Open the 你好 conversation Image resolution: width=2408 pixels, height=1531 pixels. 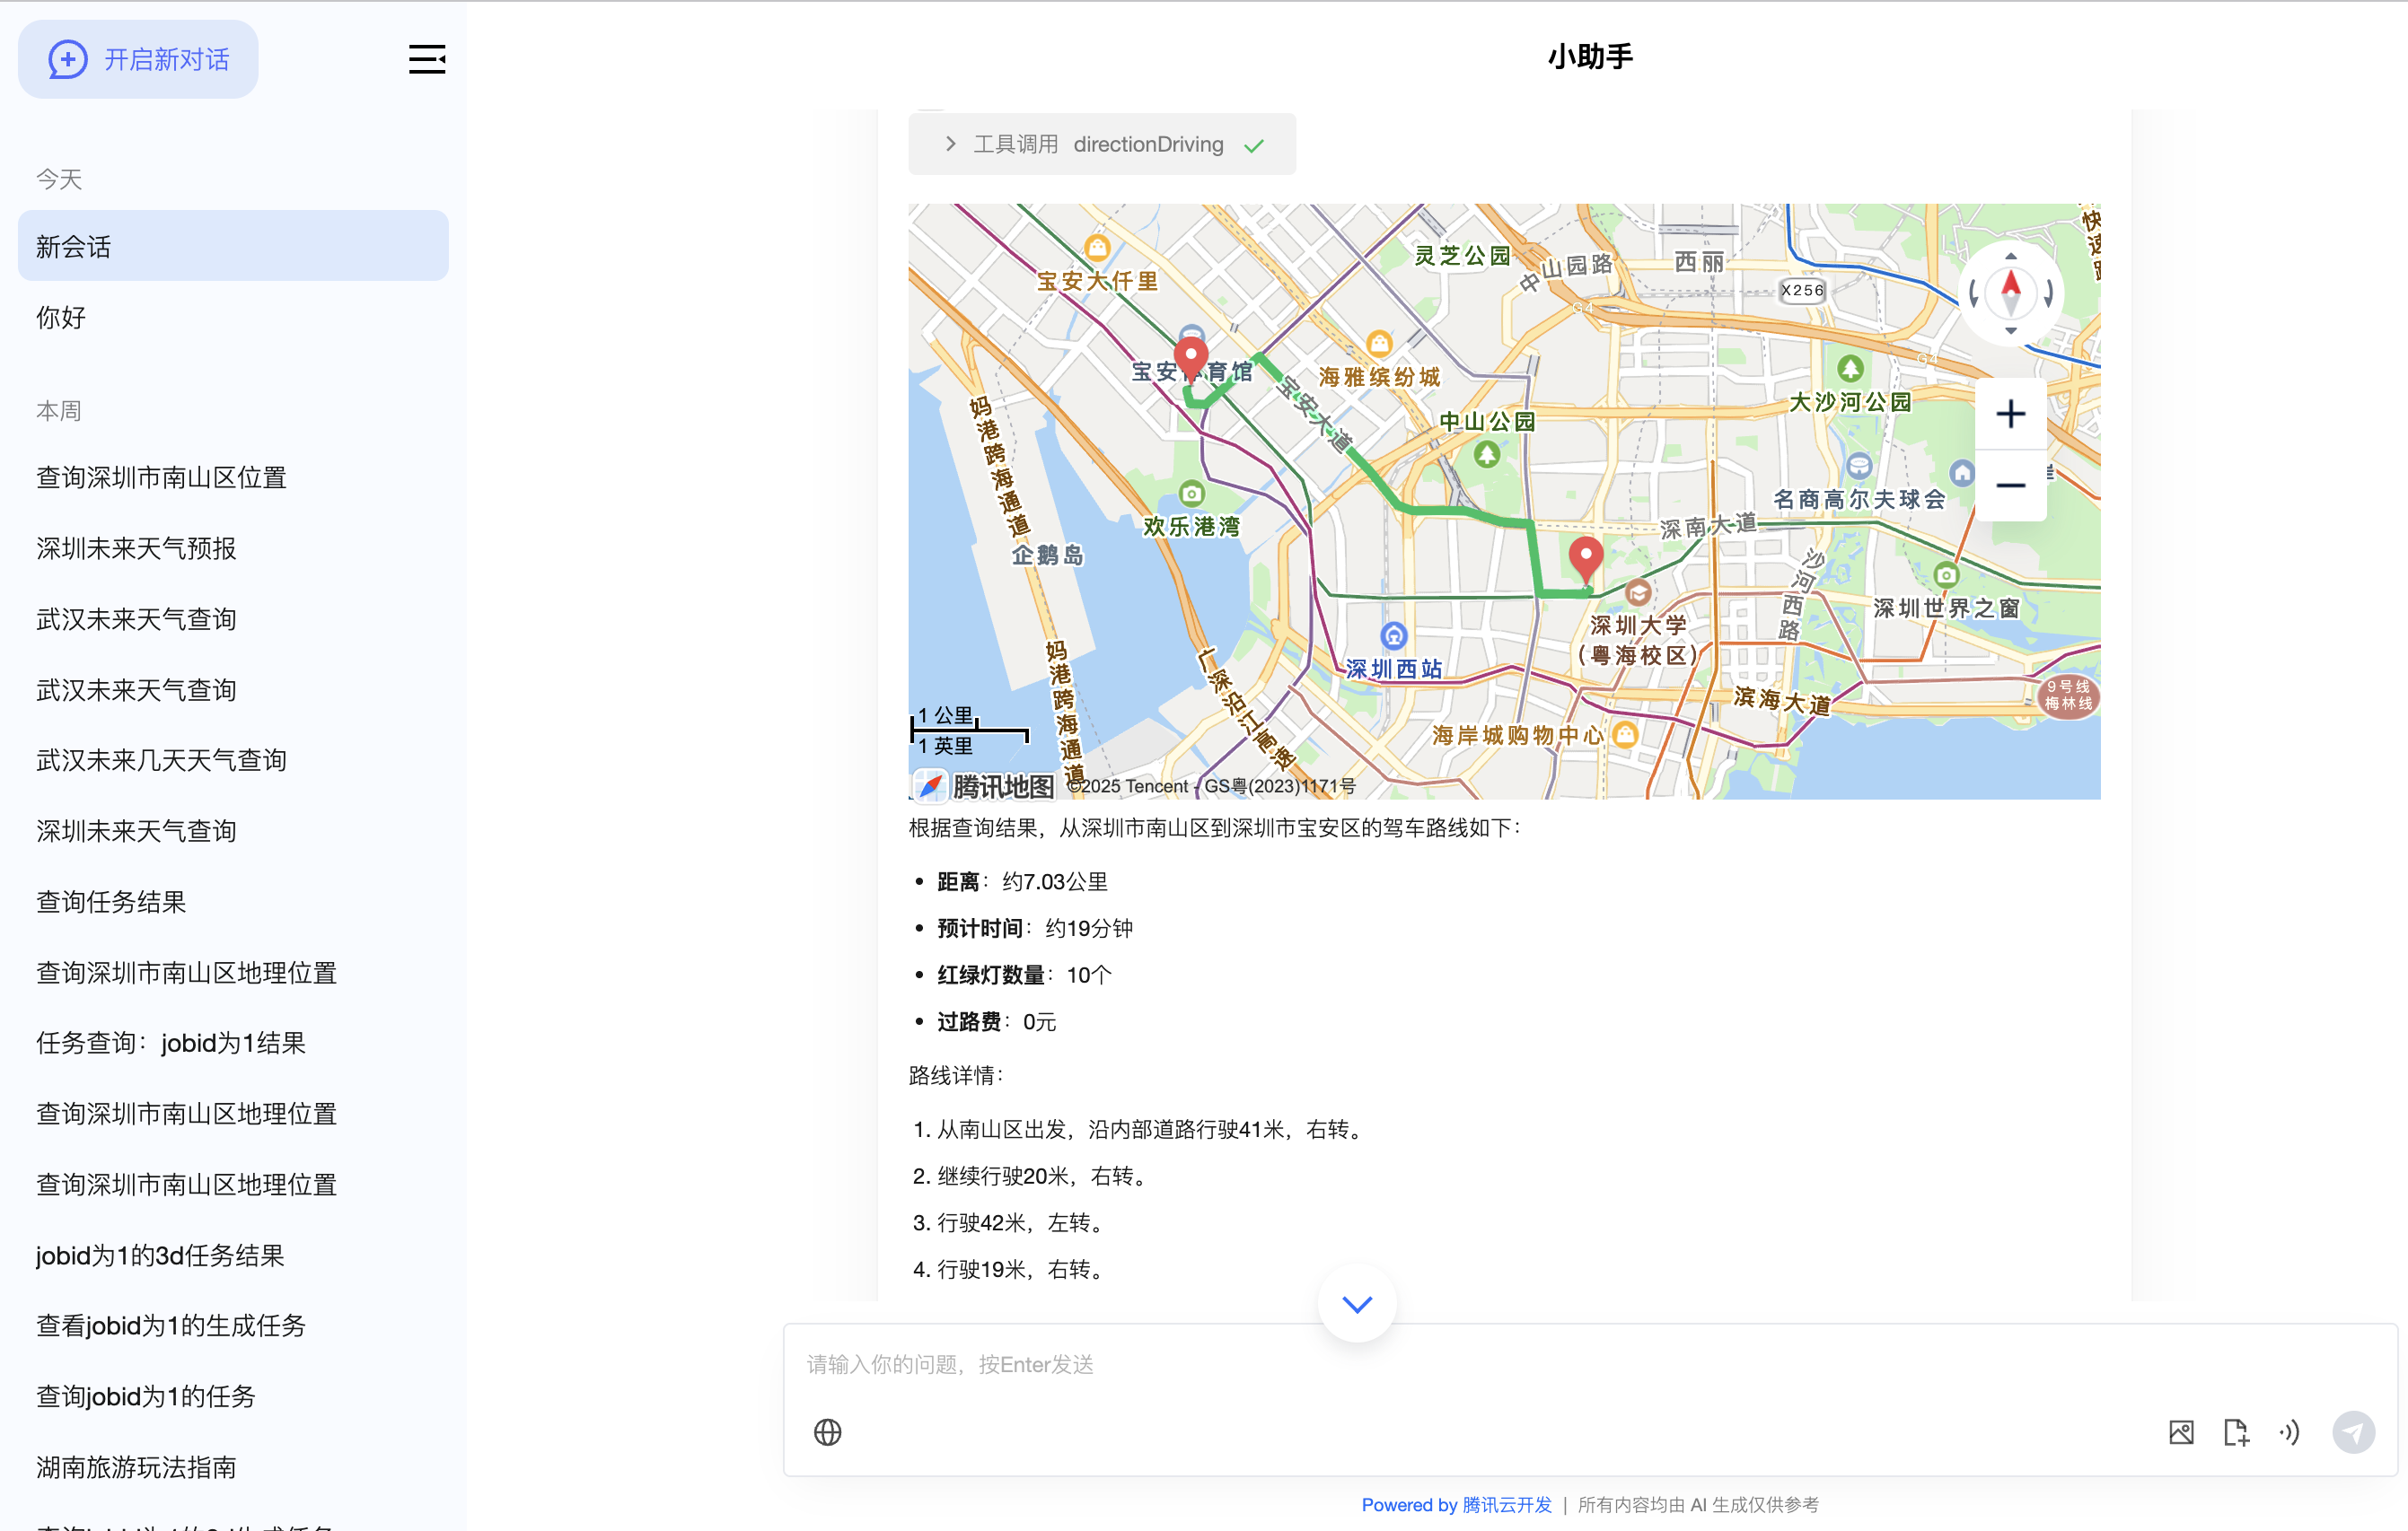[233, 317]
